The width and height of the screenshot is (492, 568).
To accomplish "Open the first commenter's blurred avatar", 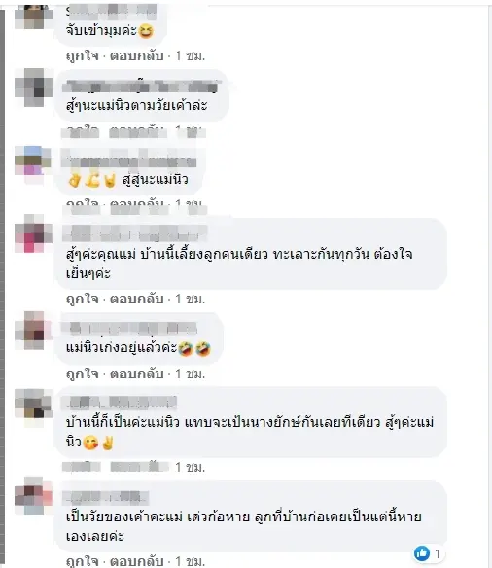I will pos(34,16).
